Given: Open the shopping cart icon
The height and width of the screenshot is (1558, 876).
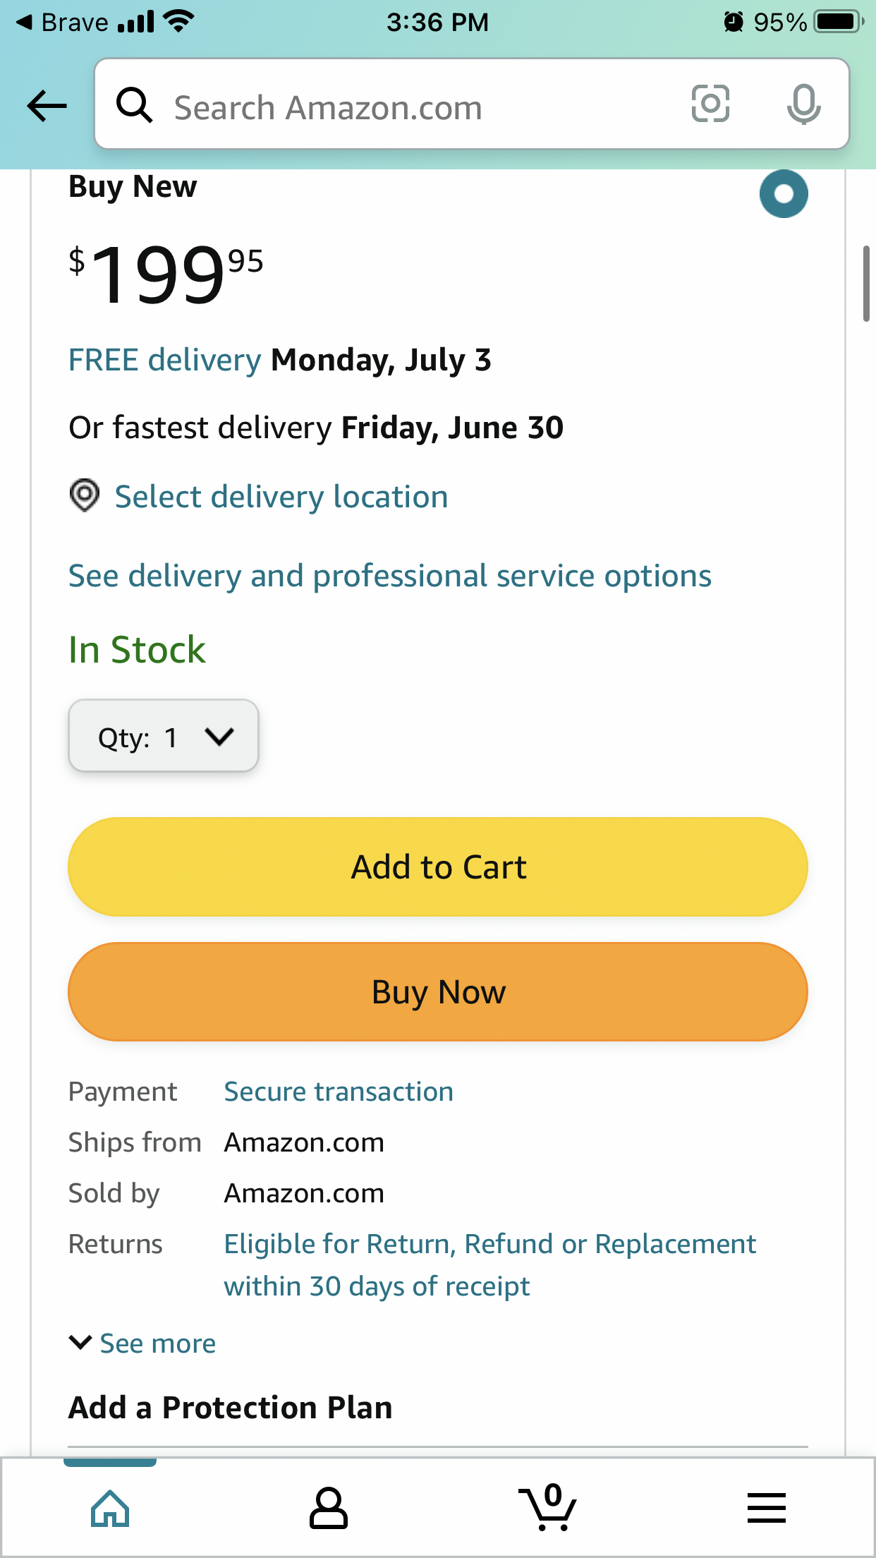Looking at the screenshot, I should click(x=548, y=1508).
